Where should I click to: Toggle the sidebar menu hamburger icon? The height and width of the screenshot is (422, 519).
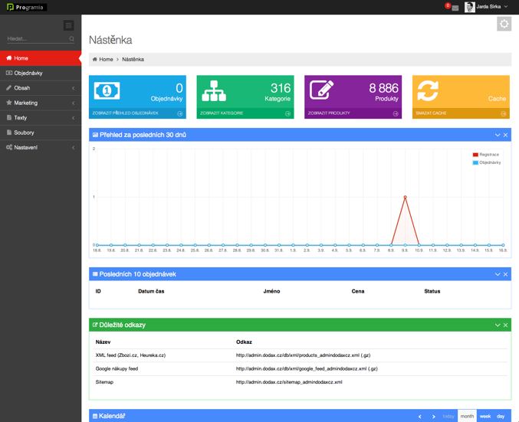[68, 25]
